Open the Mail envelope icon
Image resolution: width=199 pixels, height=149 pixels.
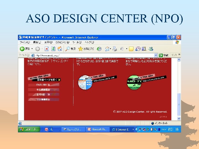point(107,49)
